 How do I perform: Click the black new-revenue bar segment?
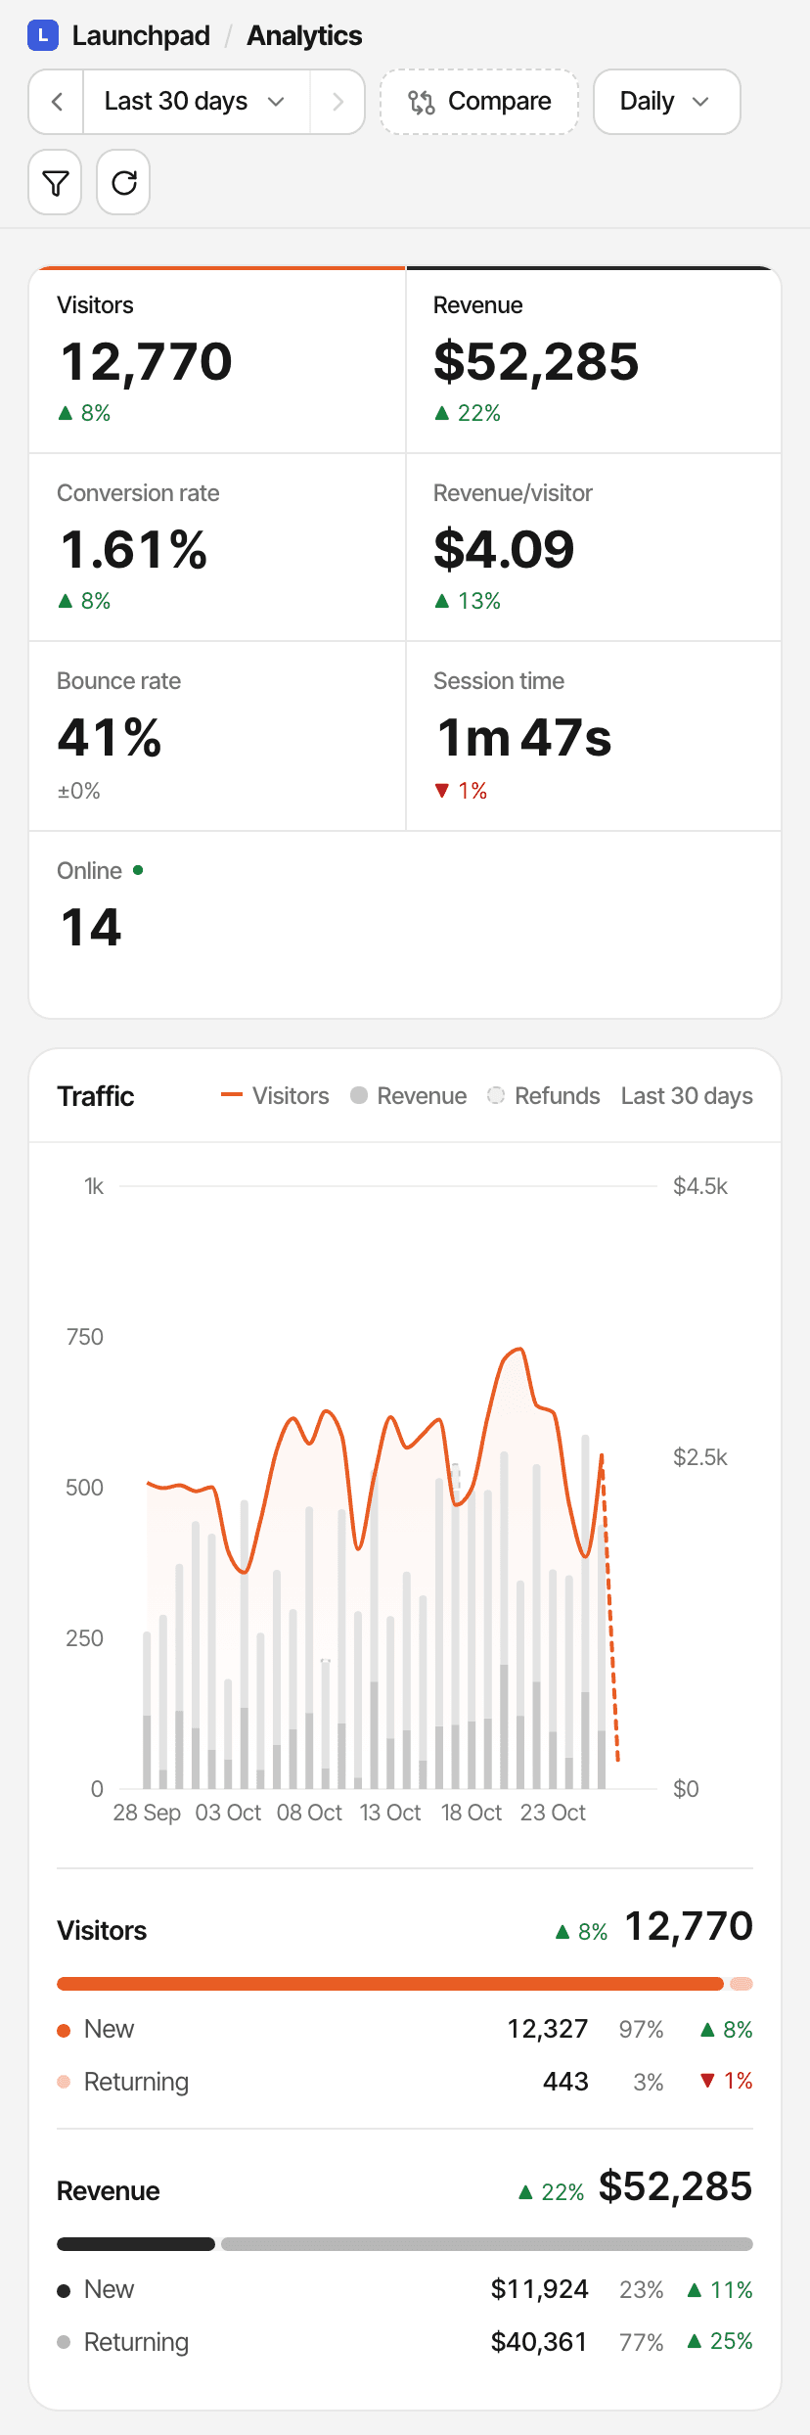coord(136,2244)
